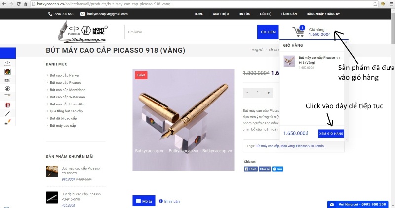This screenshot has width=395, height=208.
Task: Click the shopping cart icon
Action: [299, 32]
